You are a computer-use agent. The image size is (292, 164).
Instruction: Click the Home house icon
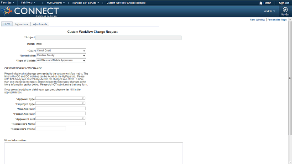click(x=261, y=3)
